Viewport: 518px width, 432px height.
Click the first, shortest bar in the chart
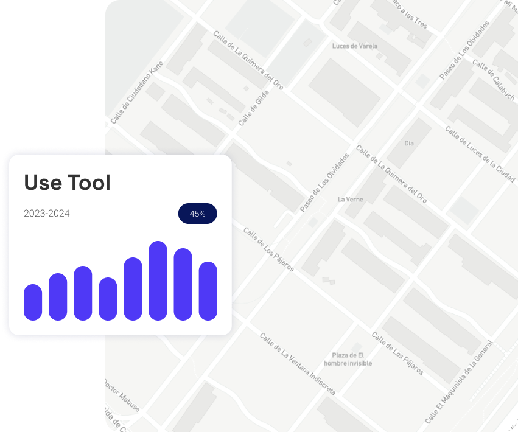pos(33,302)
